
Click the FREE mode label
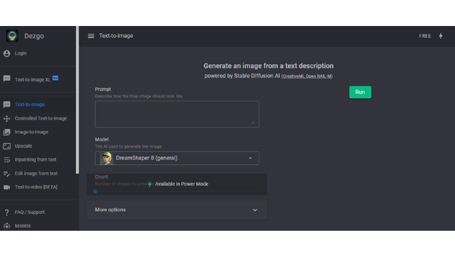[425, 36]
